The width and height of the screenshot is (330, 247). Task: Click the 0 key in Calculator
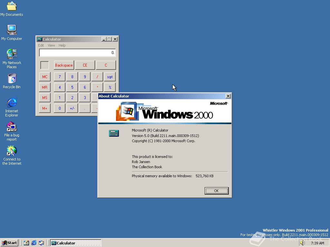coord(60,108)
